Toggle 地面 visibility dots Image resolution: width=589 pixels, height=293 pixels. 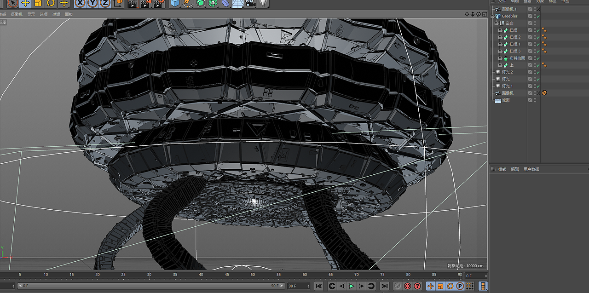click(535, 100)
